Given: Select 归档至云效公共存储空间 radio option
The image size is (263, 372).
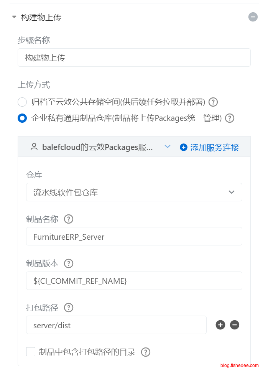Looking at the screenshot, I should (22, 102).
